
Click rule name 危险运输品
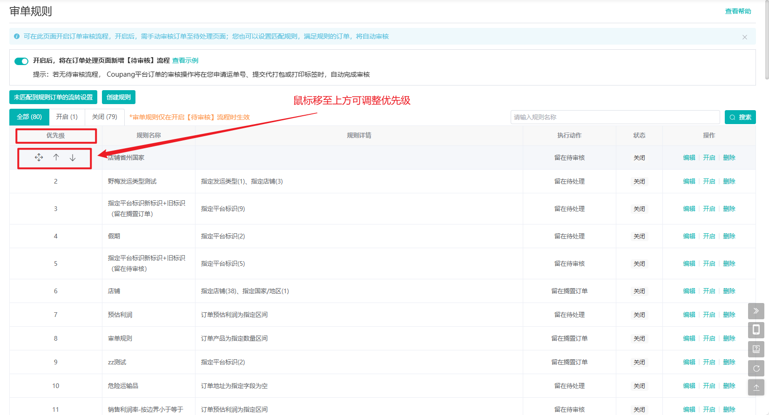(123, 386)
